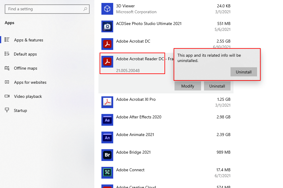The height and width of the screenshot is (188, 283).
Task: Click version number 21.005.20048
Action: 128,70
